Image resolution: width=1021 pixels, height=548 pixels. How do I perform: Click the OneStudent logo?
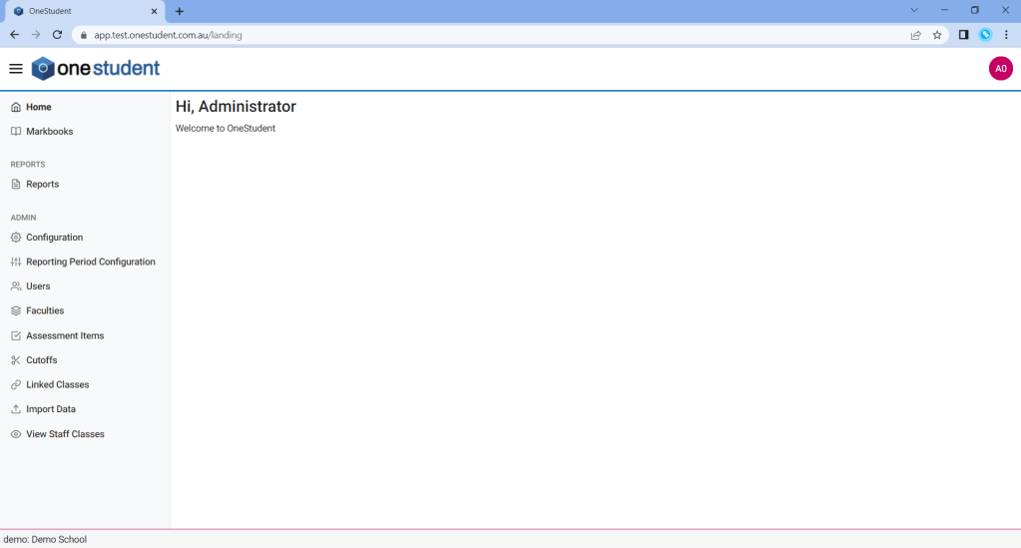[96, 69]
